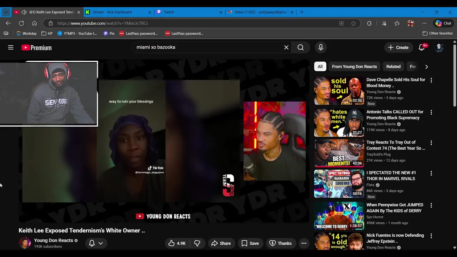Open options for the Nick Fuentes video
Screen dimensions: 457x257
point(431,236)
